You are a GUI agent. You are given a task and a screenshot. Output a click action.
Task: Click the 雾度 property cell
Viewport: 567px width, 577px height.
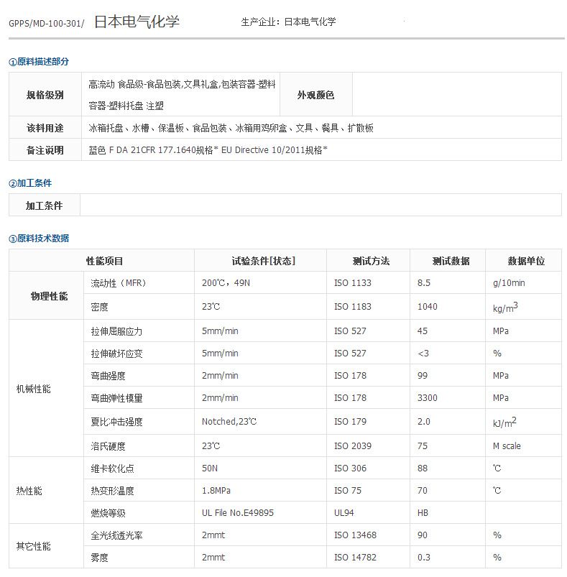click(139, 557)
